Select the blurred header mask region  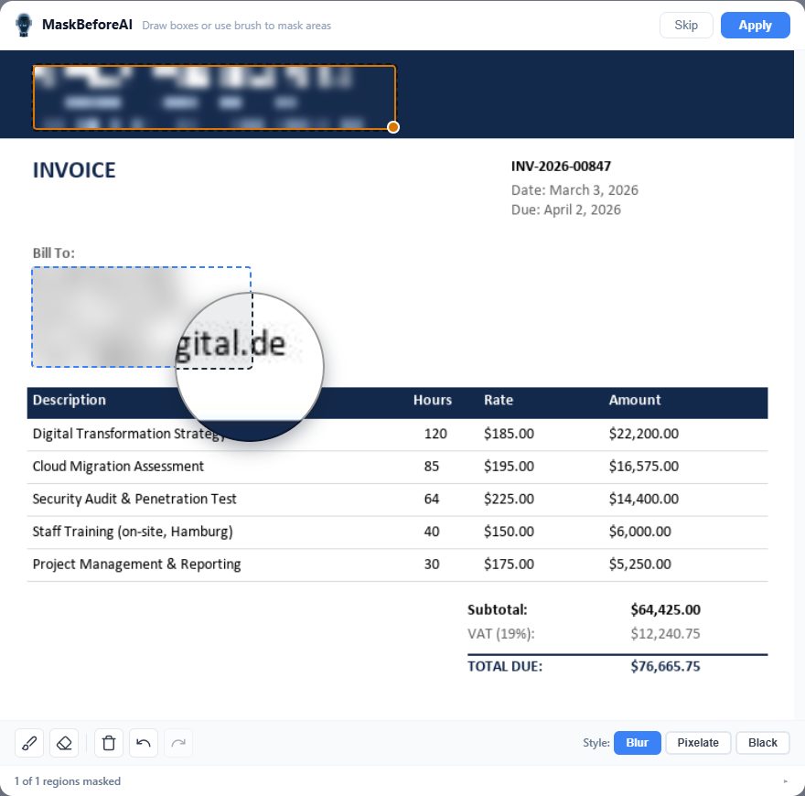[x=215, y=95]
